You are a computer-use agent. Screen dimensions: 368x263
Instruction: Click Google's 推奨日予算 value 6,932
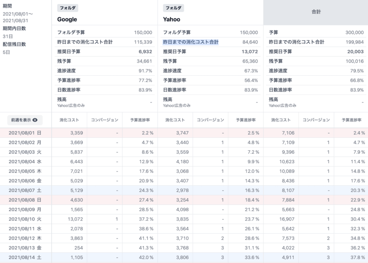pyautogui.click(x=146, y=52)
